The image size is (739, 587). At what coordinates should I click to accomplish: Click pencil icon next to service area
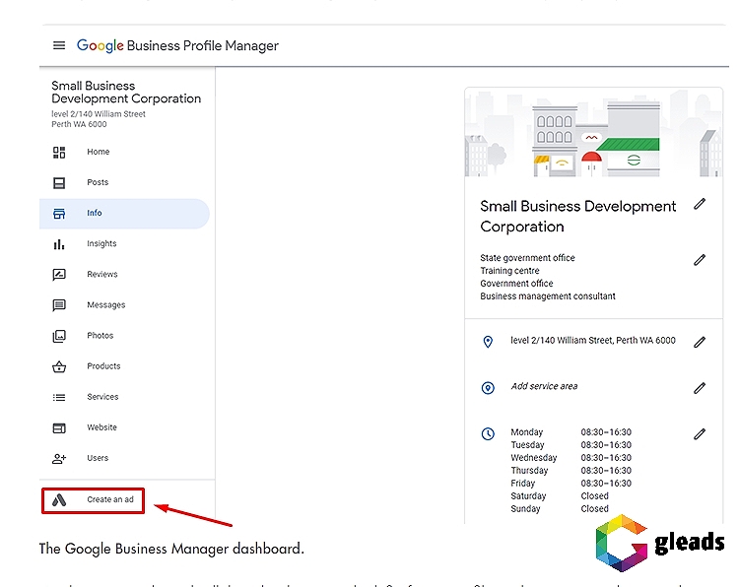[700, 388]
